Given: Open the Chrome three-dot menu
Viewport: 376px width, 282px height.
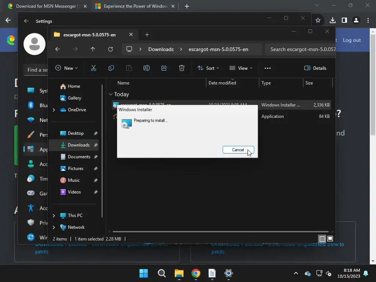Looking at the screenshot, I should click(368, 21).
